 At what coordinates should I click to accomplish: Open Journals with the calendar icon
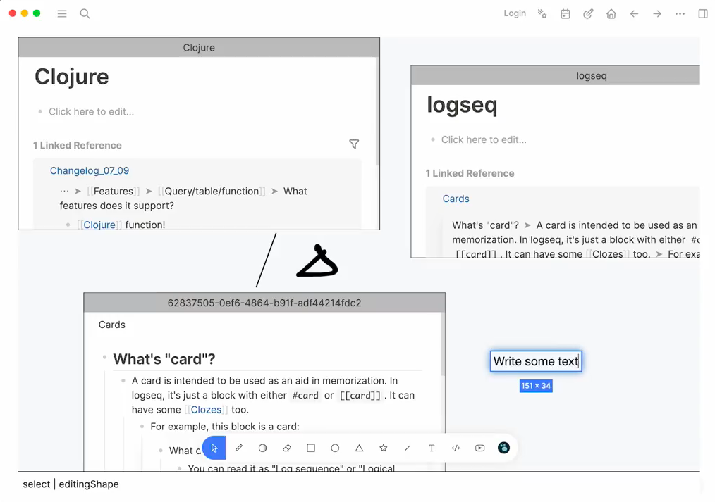[x=566, y=13]
